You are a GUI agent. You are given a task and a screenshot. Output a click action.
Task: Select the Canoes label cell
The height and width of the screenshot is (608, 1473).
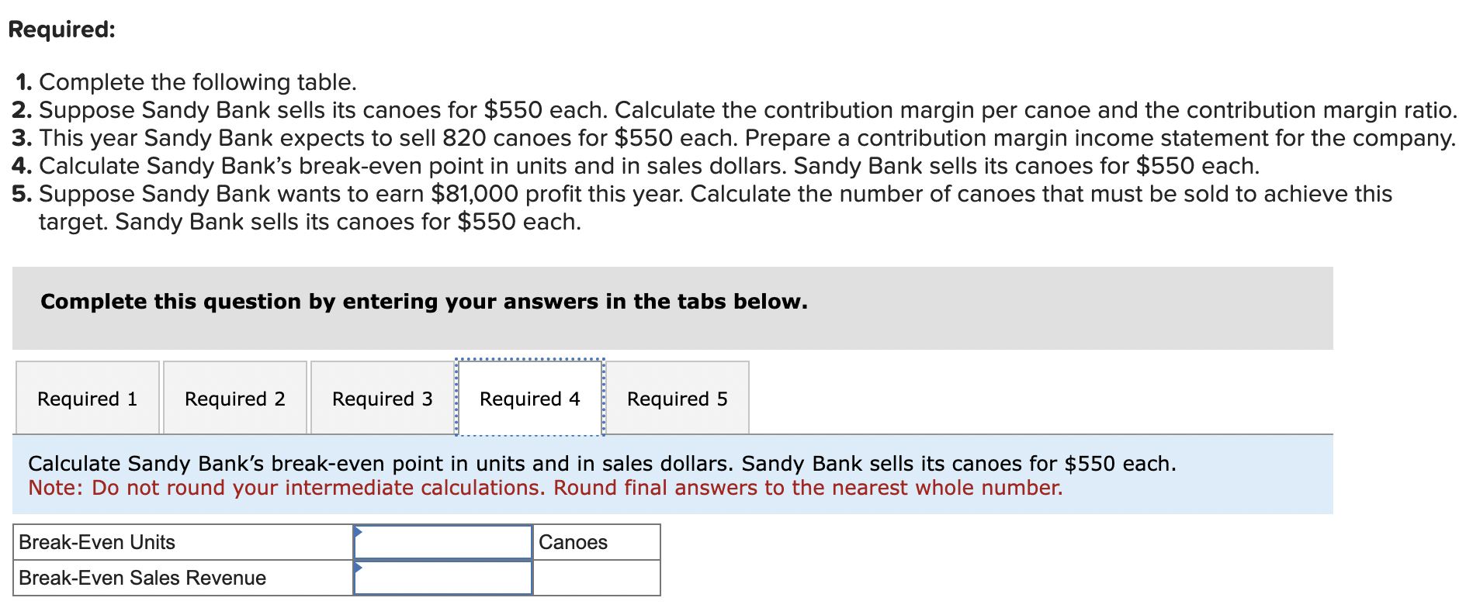pos(595,542)
